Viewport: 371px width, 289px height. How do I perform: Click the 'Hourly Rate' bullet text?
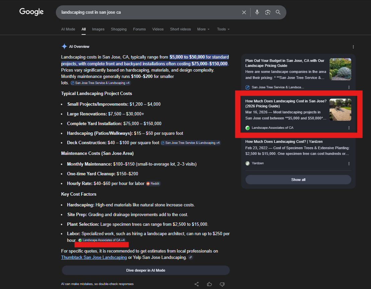point(105,184)
